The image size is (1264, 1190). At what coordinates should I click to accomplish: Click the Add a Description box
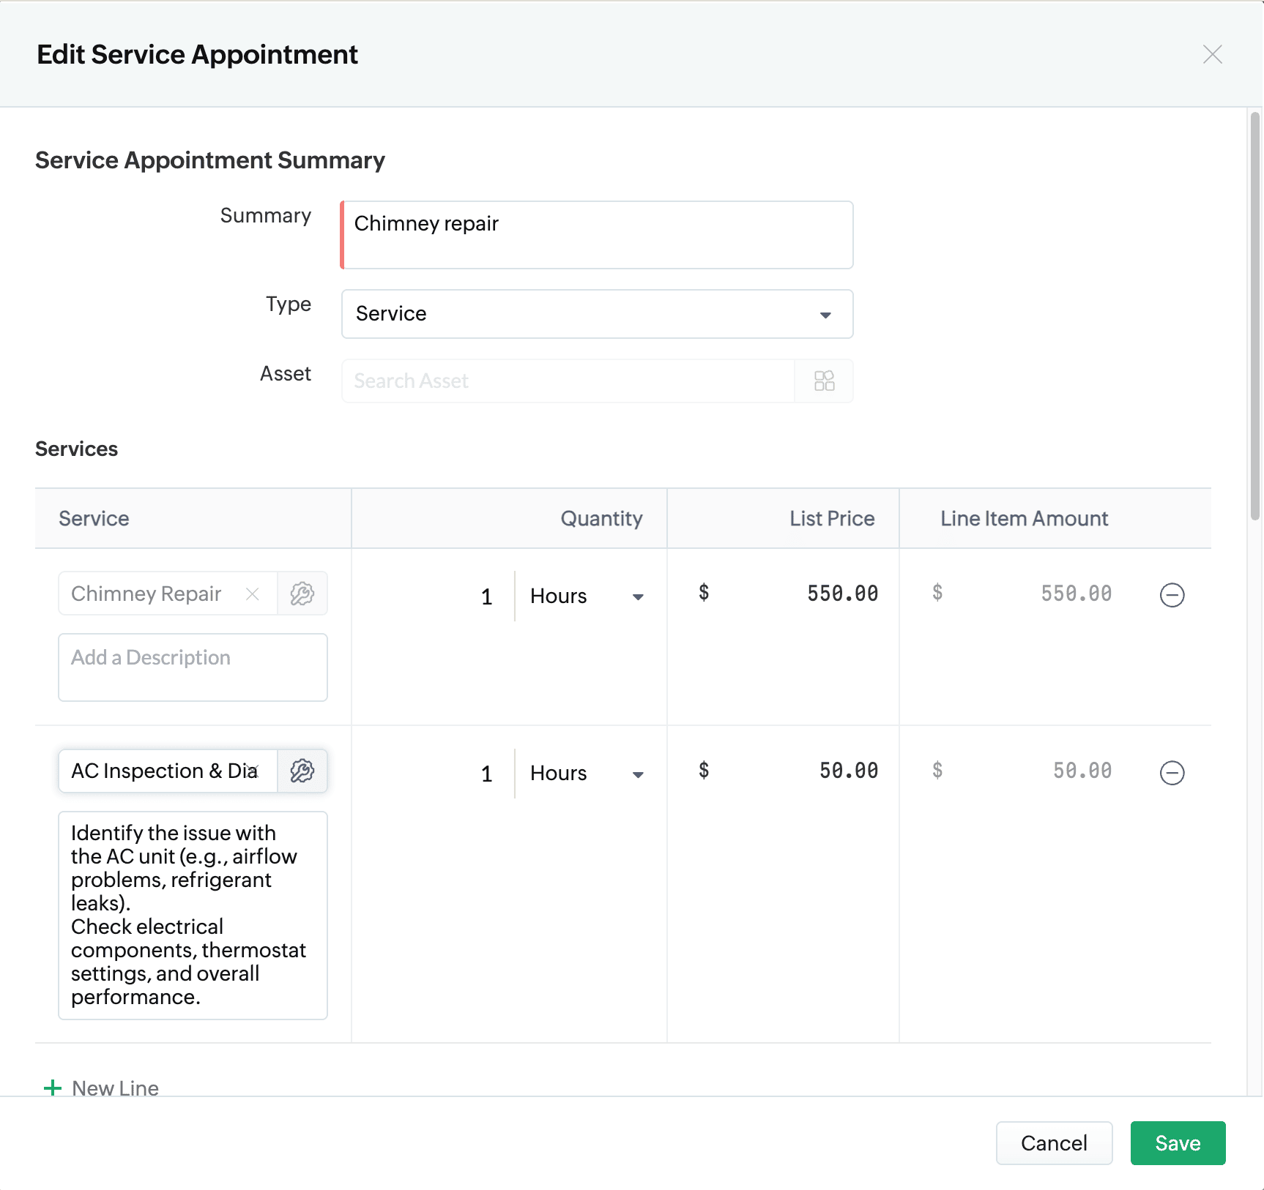coord(193,667)
